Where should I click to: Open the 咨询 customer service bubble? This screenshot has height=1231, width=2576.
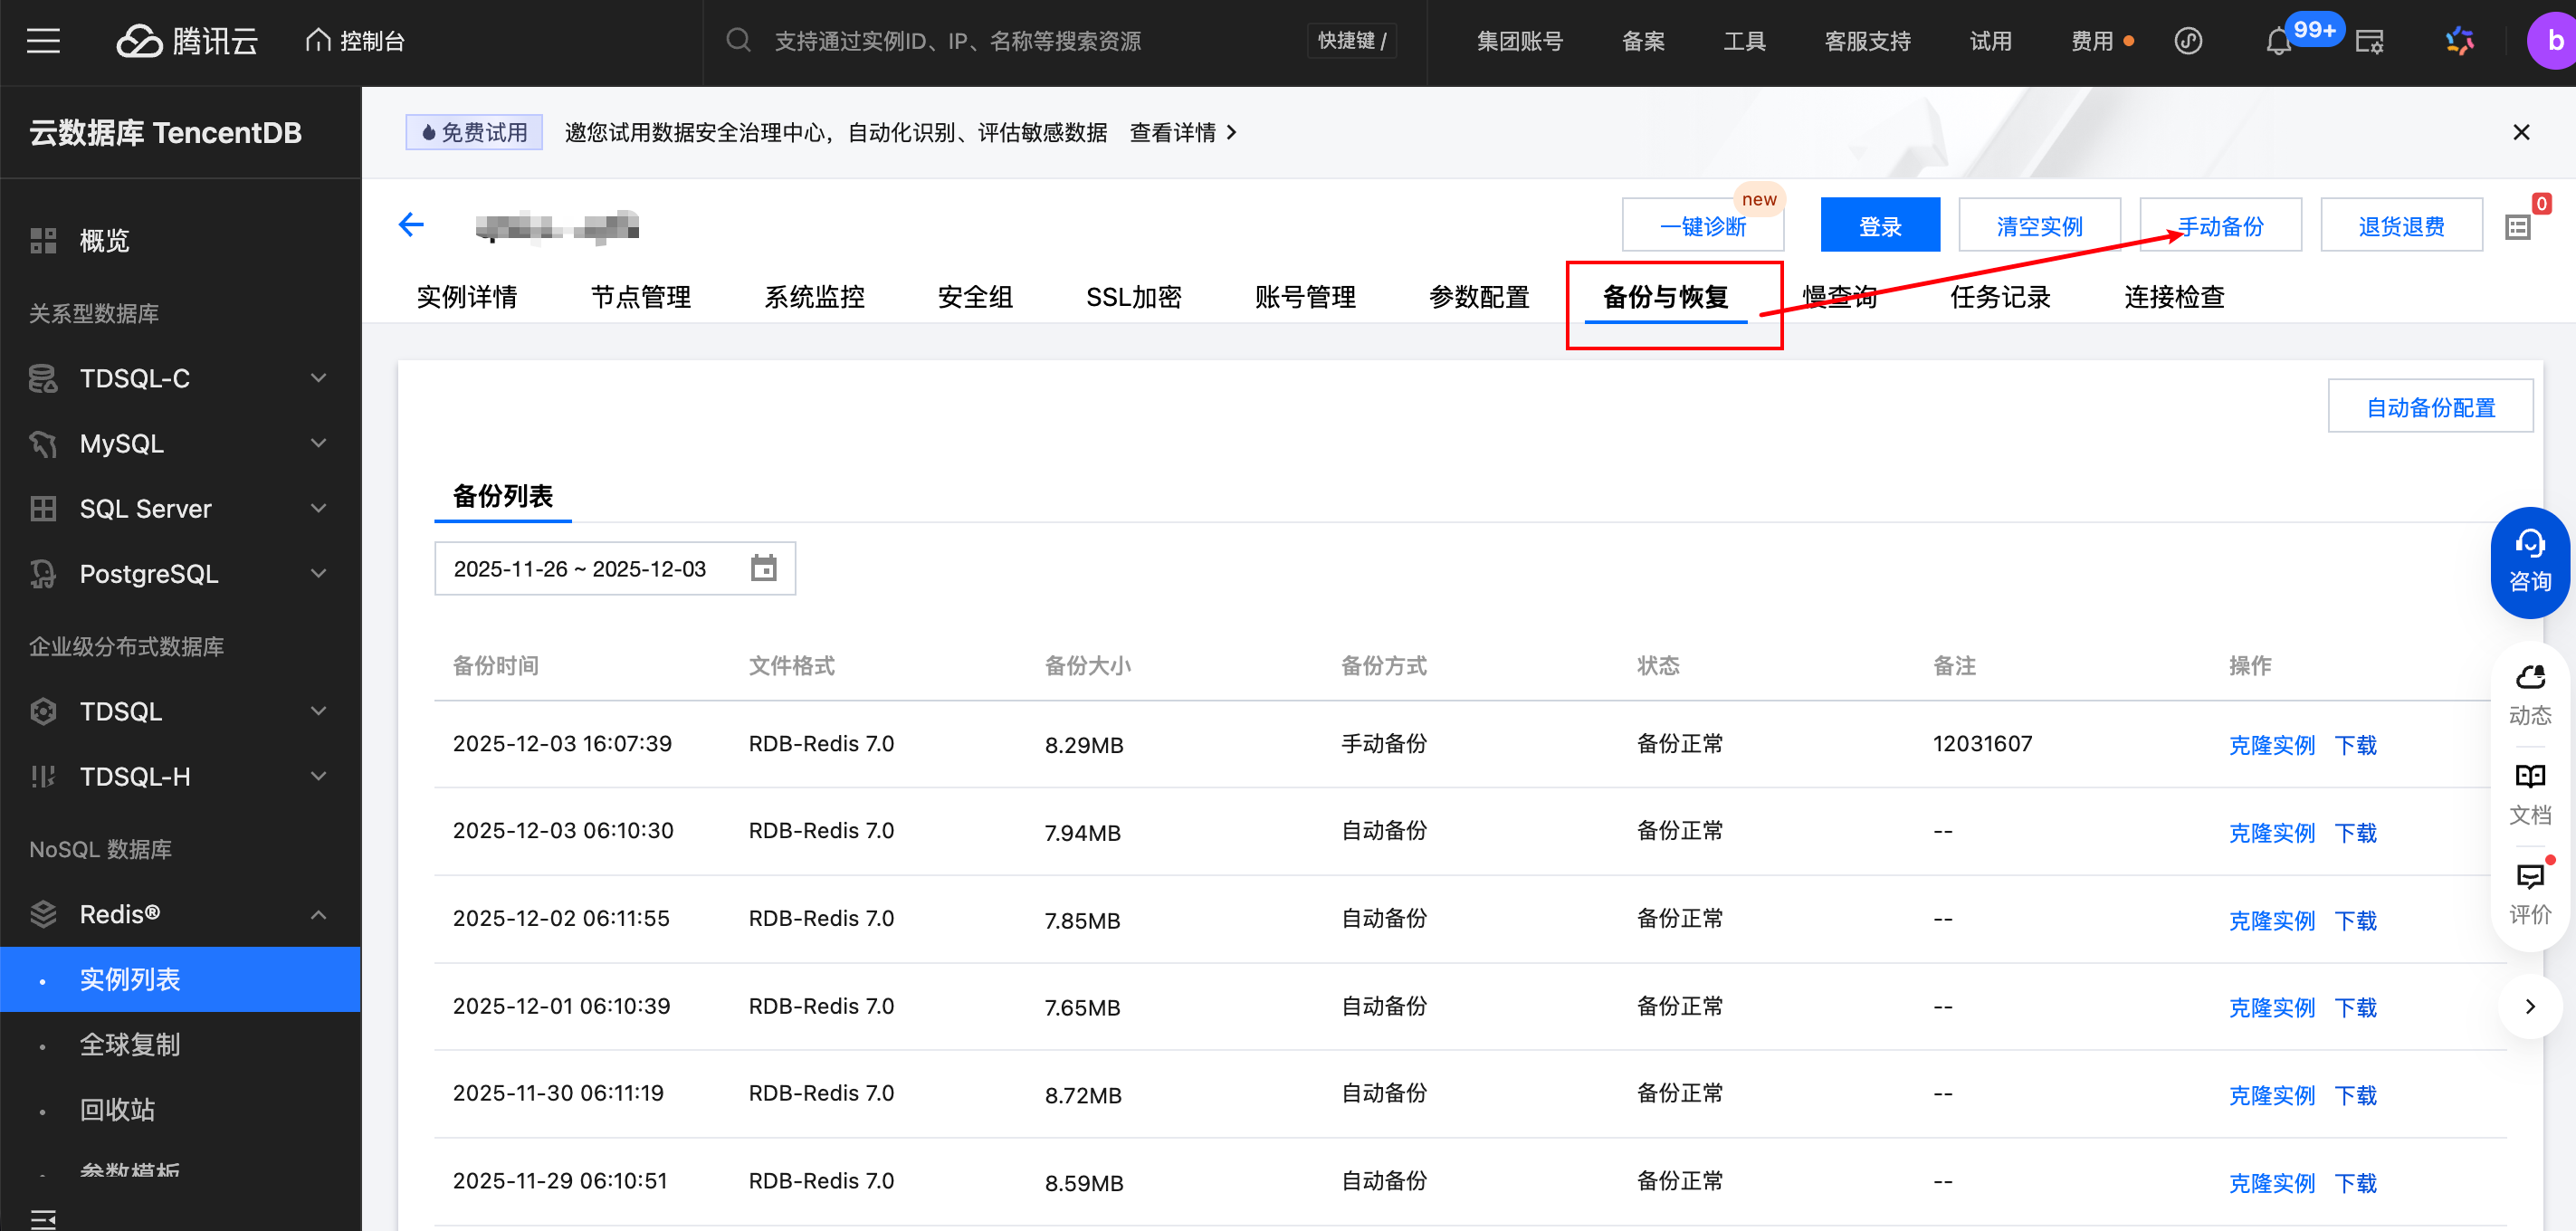2529,563
